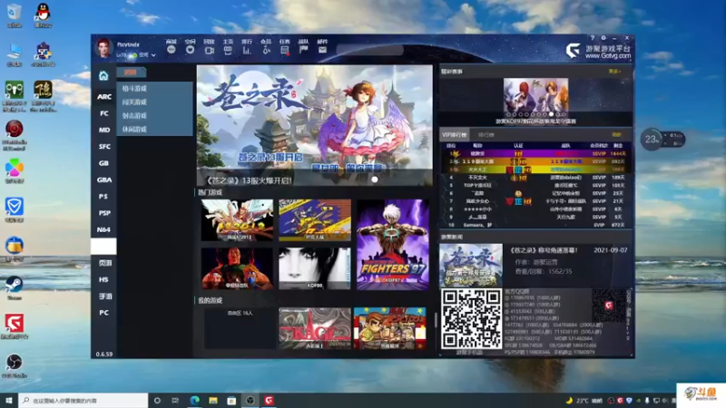Open the blue-yellow arcade game thumbnail
Image resolution: width=726 pixels, height=408 pixels.
pyautogui.click(x=315, y=220)
